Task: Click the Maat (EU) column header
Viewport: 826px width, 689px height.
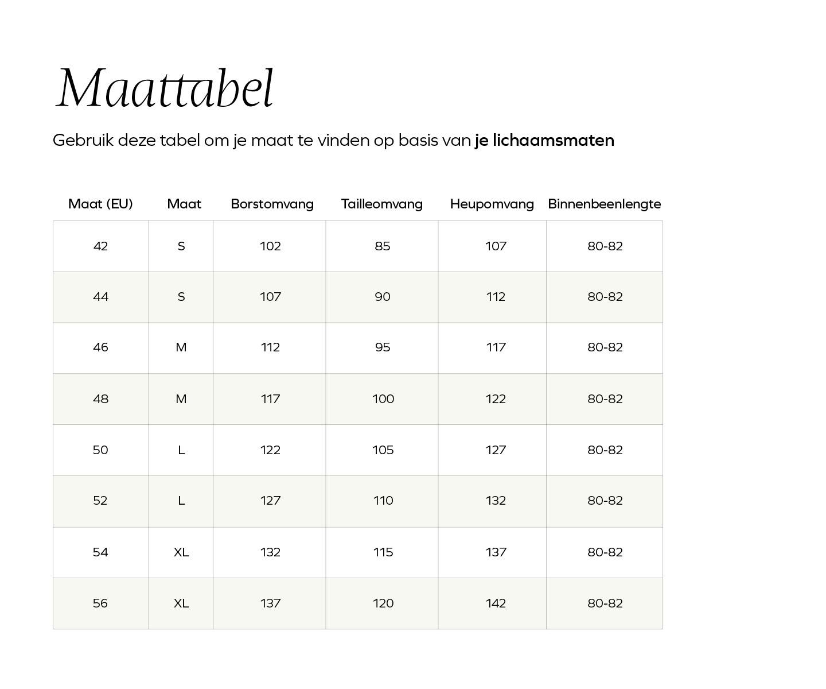Action: click(100, 204)
